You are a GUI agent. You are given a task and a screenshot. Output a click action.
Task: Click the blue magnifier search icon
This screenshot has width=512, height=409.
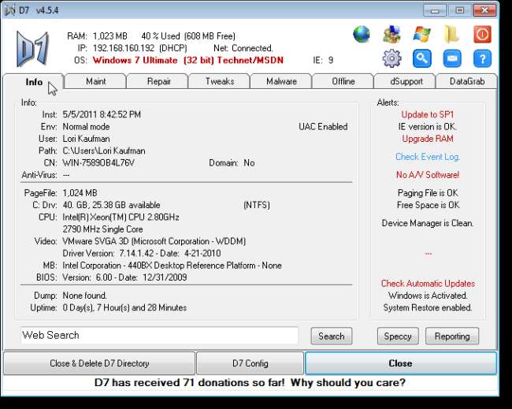tap(421, 58)
